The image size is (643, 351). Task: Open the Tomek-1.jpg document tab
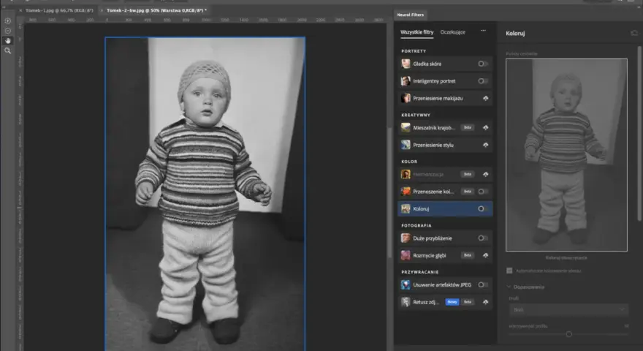click(x=59, y=10)
